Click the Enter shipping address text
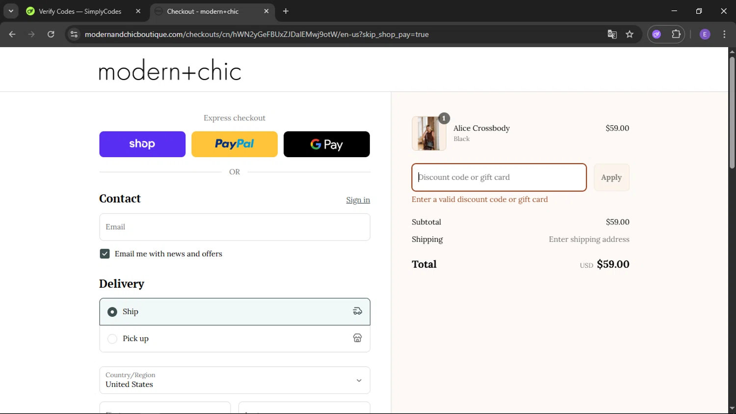 589,239
